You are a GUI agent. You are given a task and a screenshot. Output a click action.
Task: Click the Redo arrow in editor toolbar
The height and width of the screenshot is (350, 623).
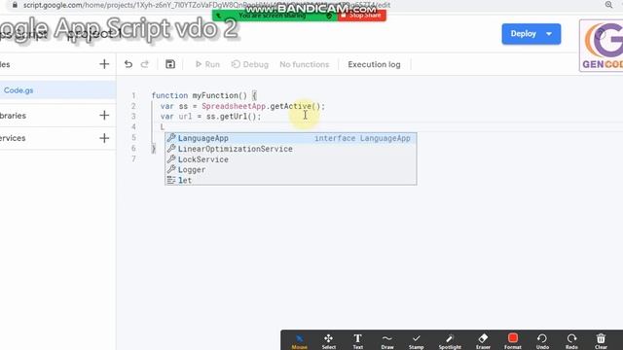(145, 64)
